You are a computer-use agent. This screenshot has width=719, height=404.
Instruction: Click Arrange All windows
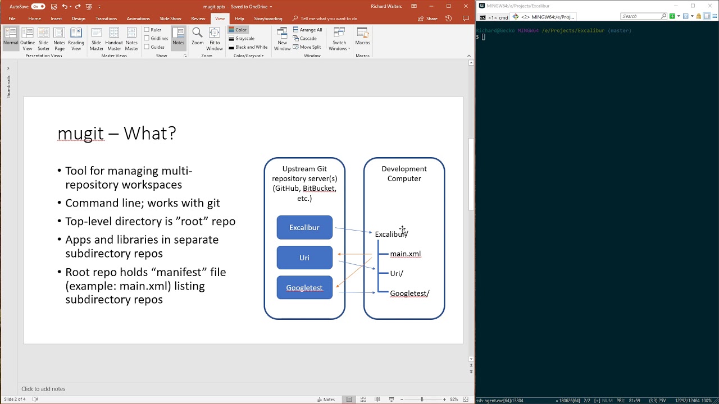[308, 30]
